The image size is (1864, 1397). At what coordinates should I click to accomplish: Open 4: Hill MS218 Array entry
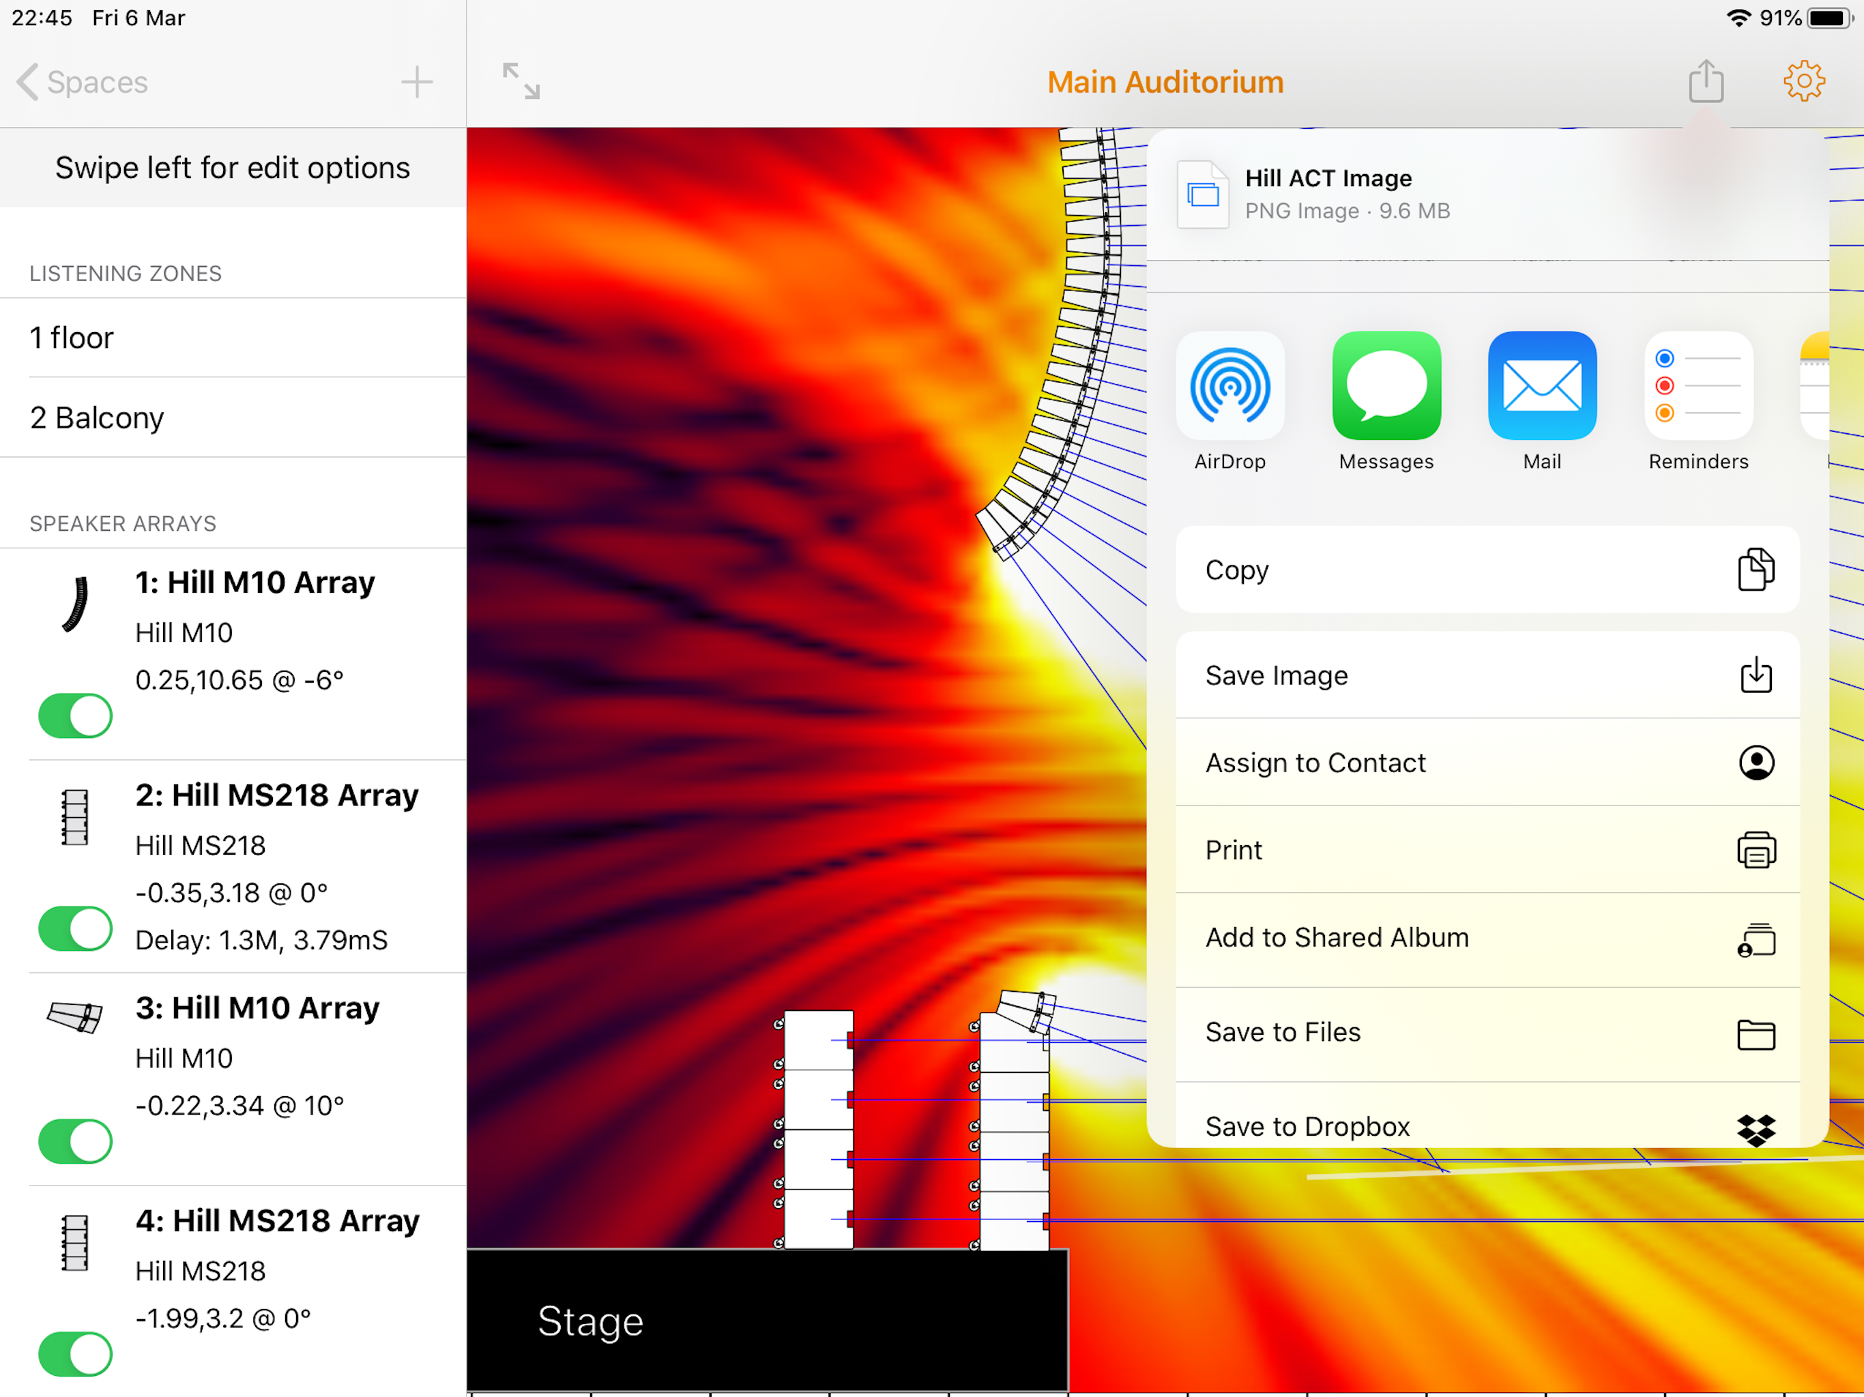pos(233,1292)
